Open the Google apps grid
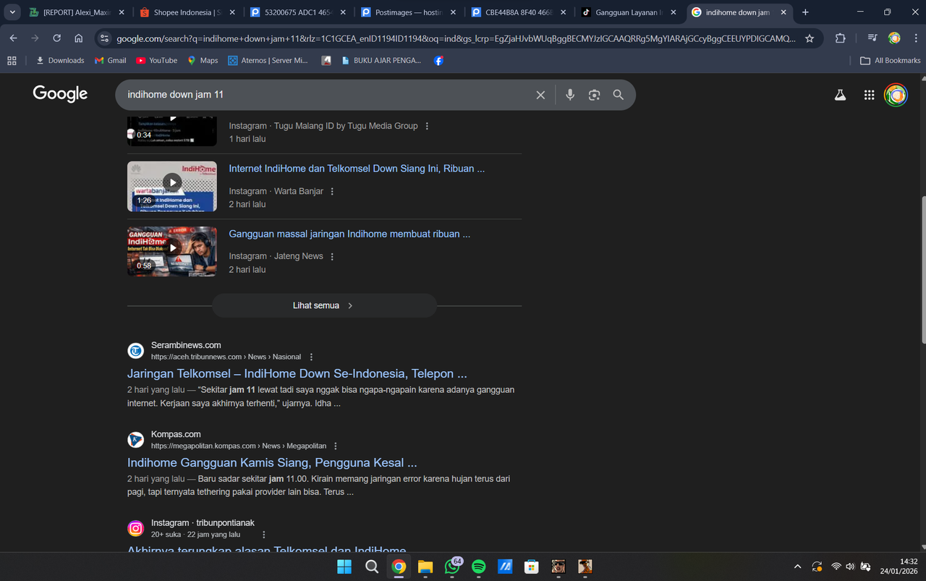This screenshot has height=581, width=926. point(870,95)
